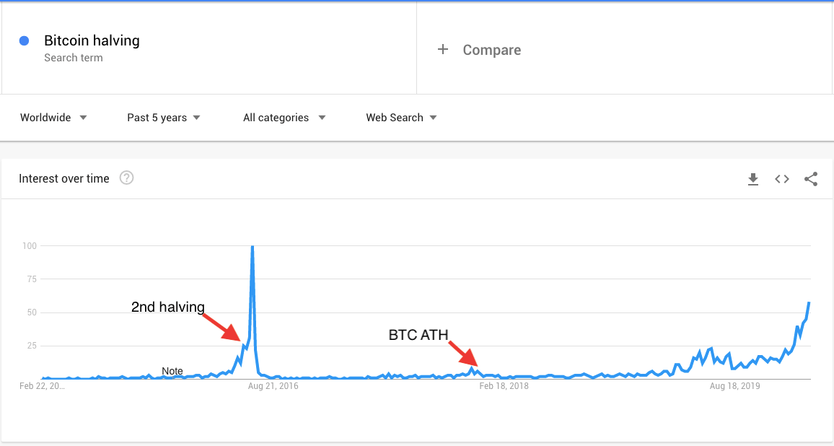Open the All categories dropdown
This screenshot has height=446, width=834.
(284, 118)
